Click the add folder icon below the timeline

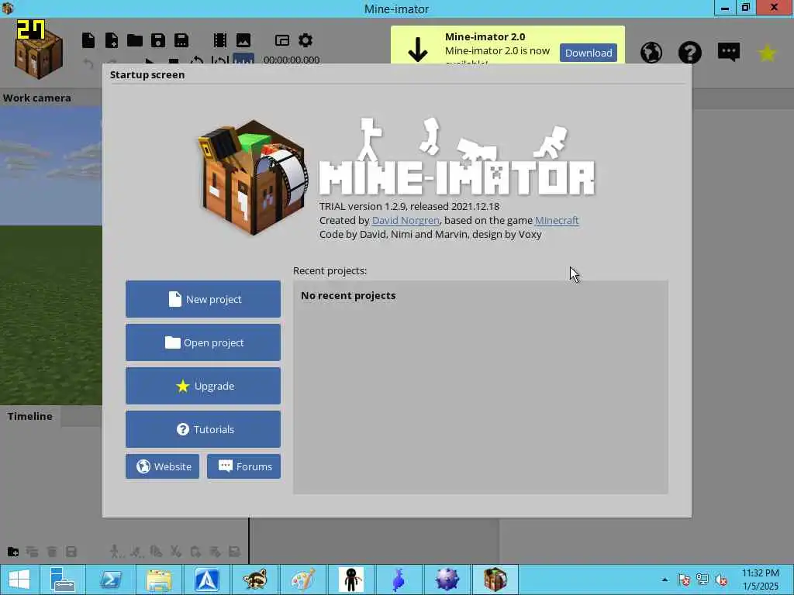tap(13, 552)
